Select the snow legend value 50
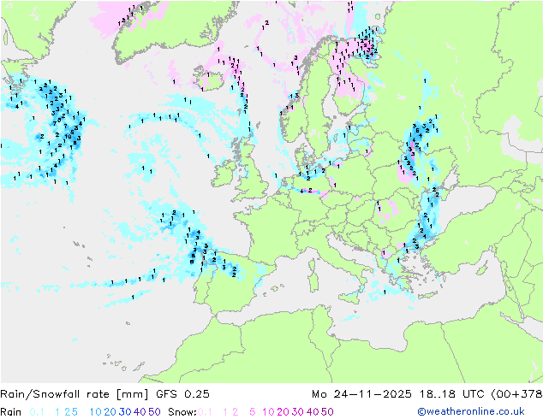The image size is (543, 419). point(327,412)
